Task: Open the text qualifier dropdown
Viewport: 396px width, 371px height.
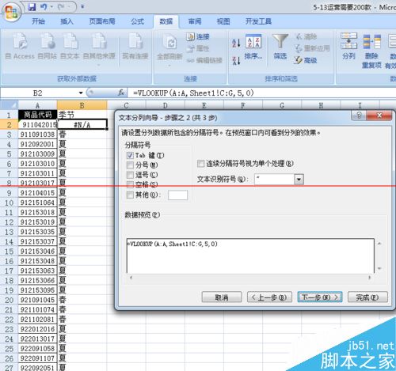Action: [299, 180]
